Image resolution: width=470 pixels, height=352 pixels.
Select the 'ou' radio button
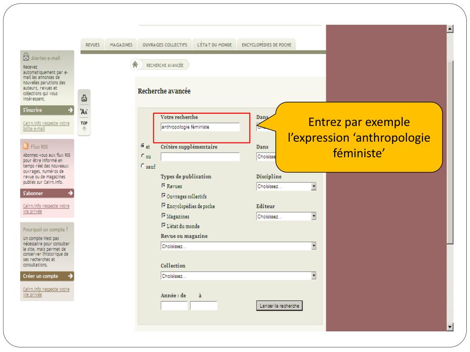click(143, 156)
